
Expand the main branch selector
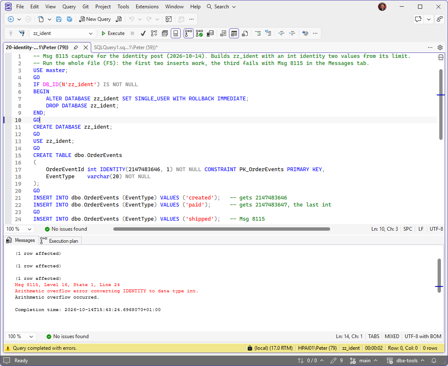364,361
